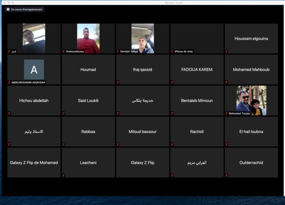Viewport: 285px width, 205px height.
Task: Select the Miloud bassour participant tile
Action: tap(142, 132)
